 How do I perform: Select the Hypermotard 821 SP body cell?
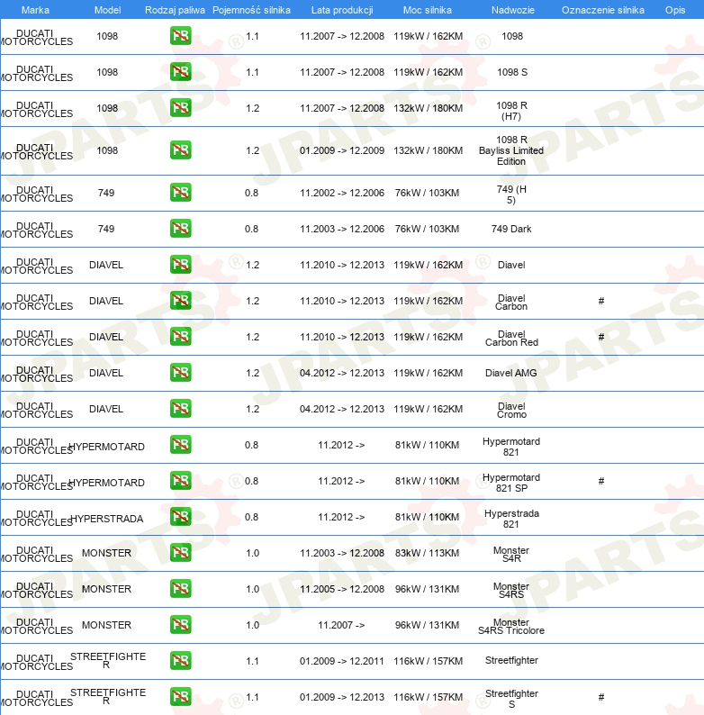(x=511, y=483)
